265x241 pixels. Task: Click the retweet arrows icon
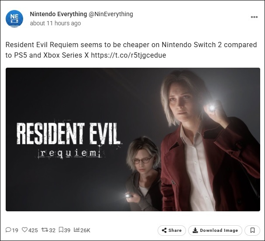click(45, 230)
